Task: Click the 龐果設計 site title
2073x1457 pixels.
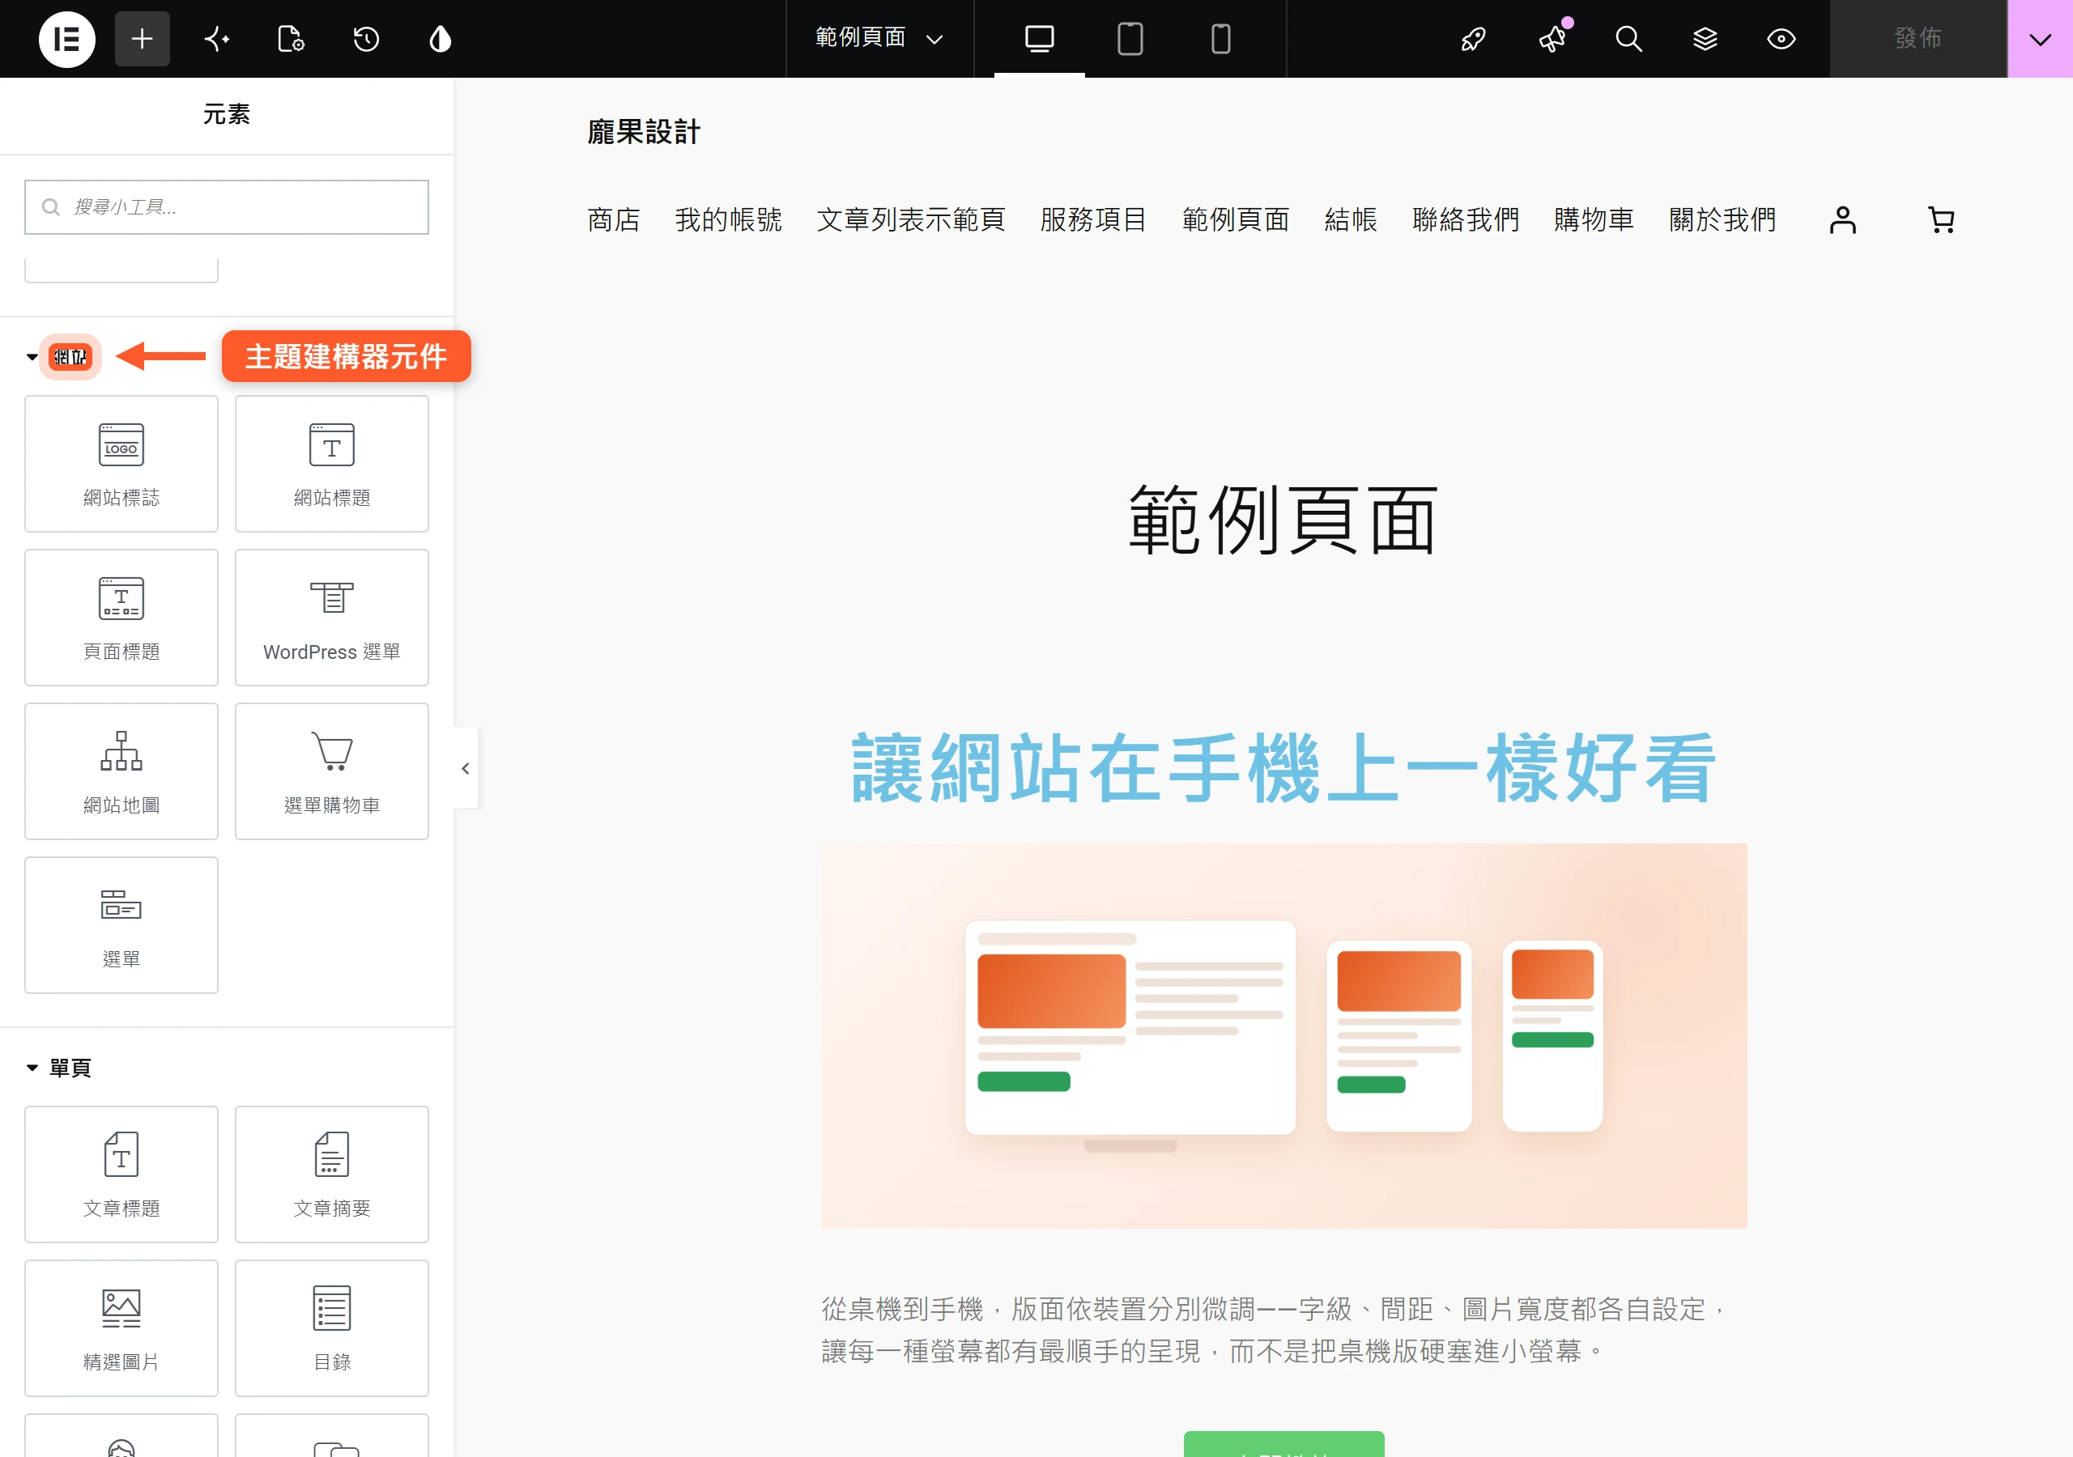Action: click(644, 133)
